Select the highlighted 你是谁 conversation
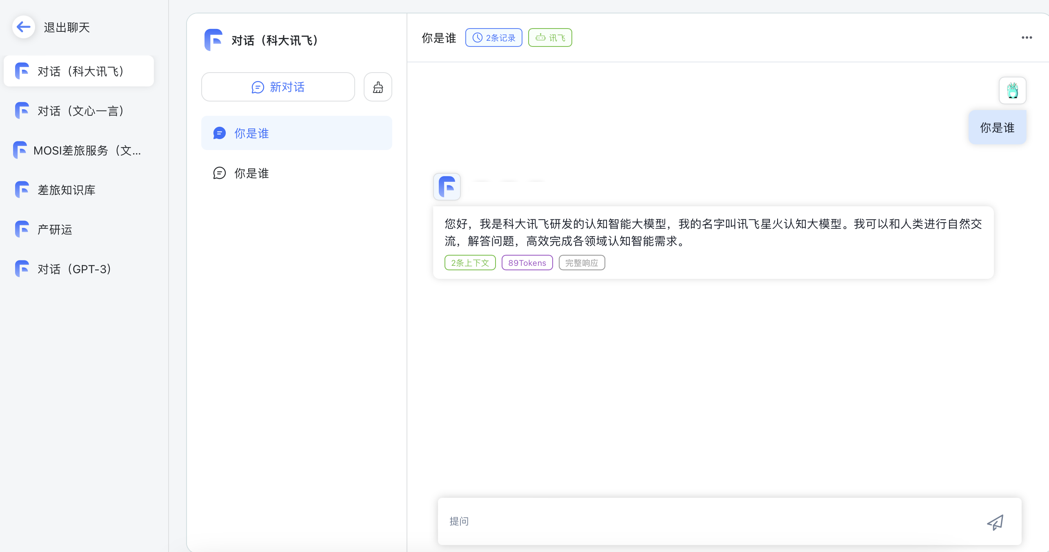This screenshot has width=1049, height=552. (297, 133)
